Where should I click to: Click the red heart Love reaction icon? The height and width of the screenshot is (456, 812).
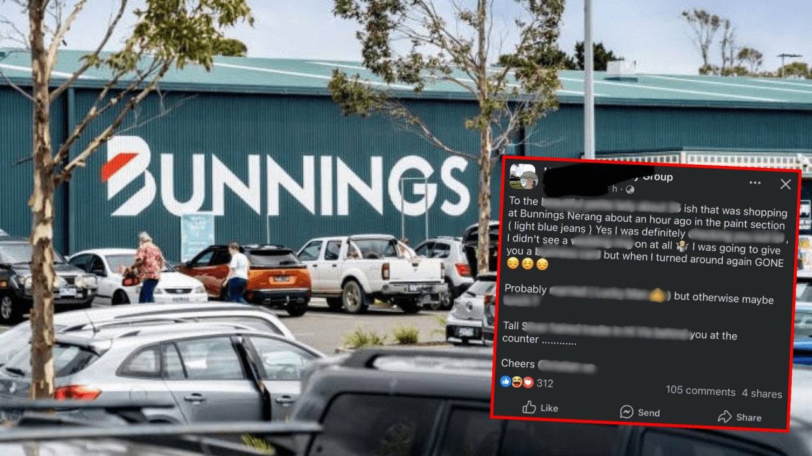click(x=527, y=383)
